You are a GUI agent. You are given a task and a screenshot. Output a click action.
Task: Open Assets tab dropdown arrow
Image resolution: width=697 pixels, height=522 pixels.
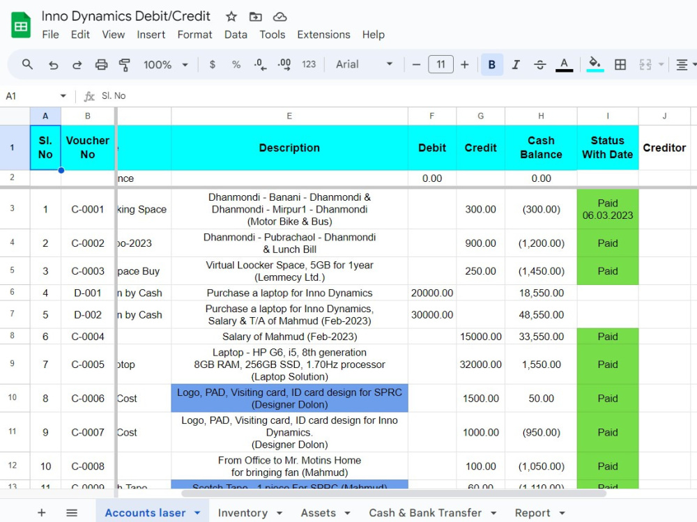pyautogui.click(x=347, y=513)
